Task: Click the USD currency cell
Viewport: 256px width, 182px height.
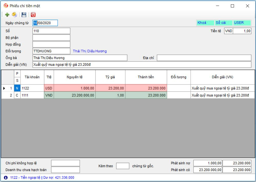Action: click(x=49, y=88)
